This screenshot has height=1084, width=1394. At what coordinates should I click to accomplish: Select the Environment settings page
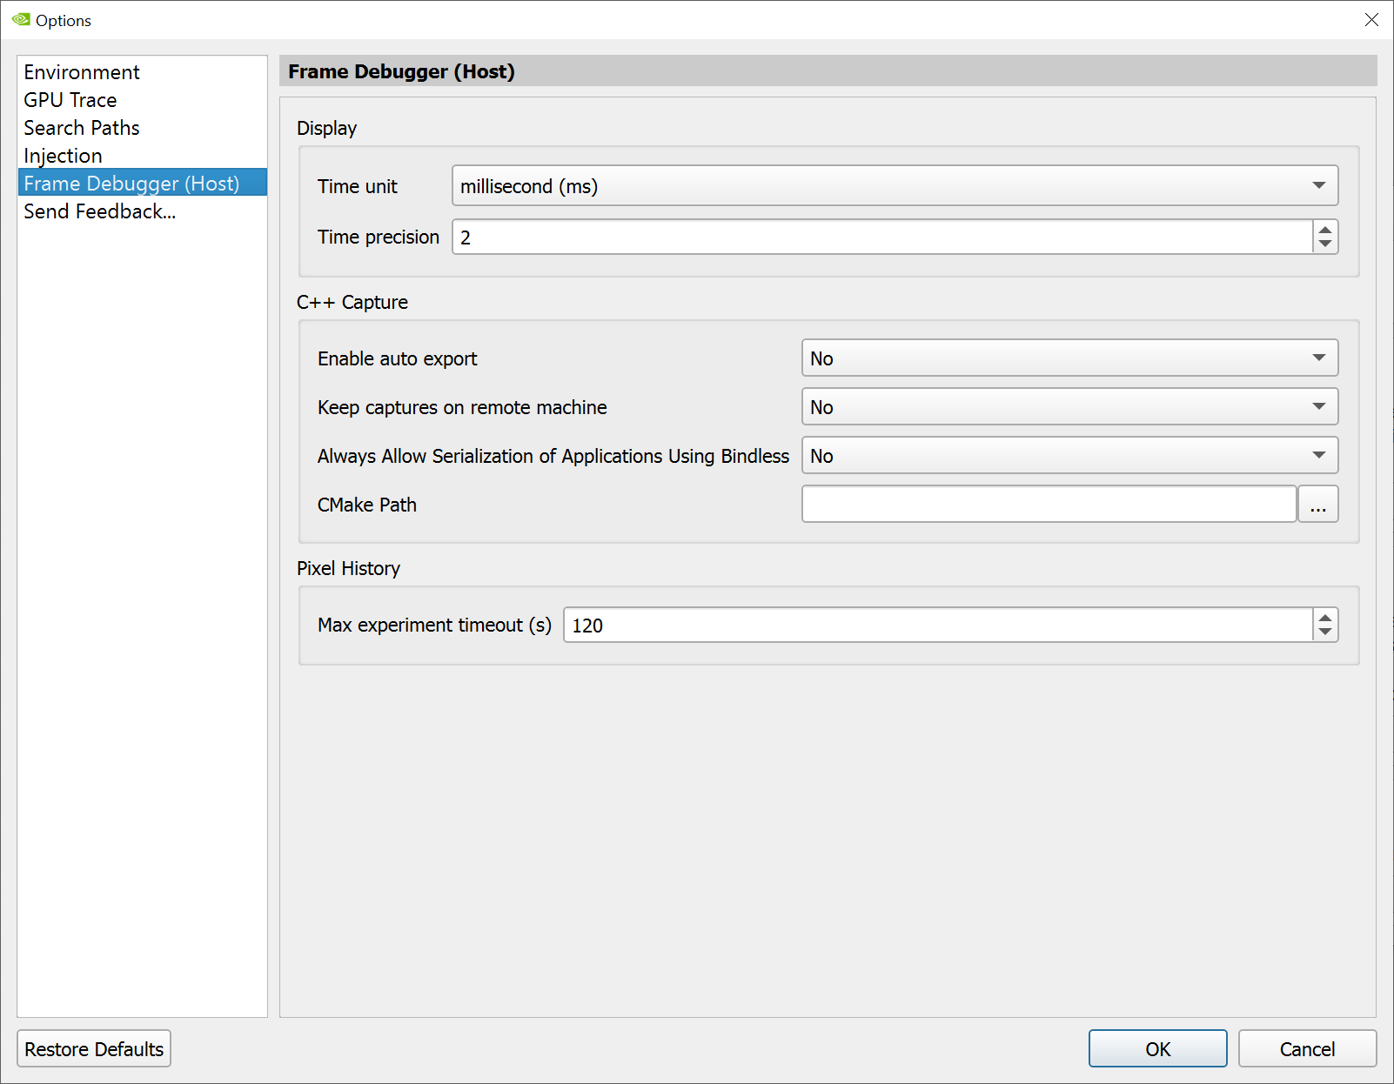tap(82, 72)
